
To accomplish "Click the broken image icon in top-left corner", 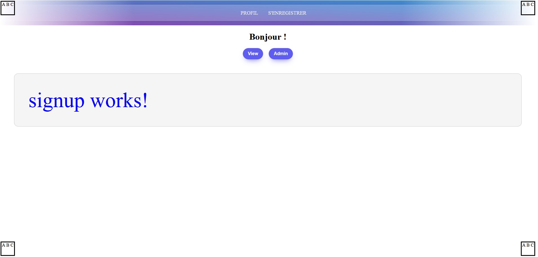I will [8, 8].
